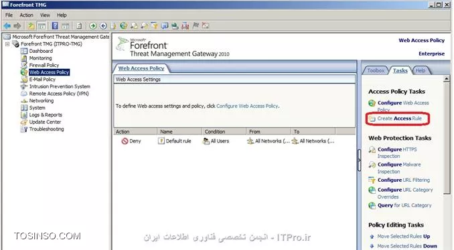Open the Help menu
The height and width of the screenshot is (250, 454).
click(62, 15)
